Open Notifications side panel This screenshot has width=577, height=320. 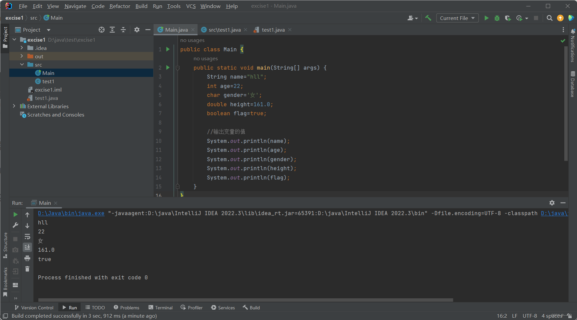(573, 45)
